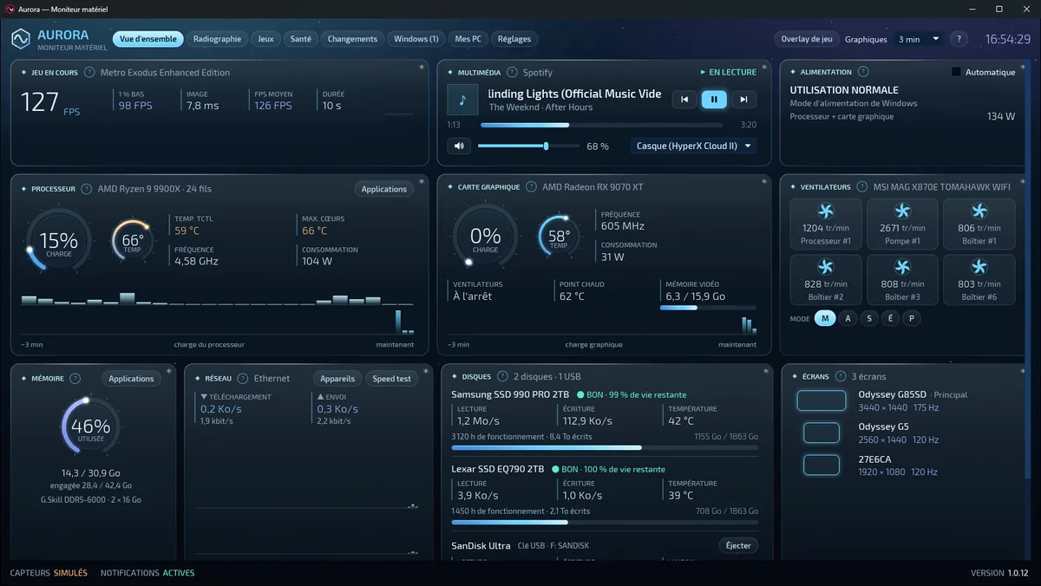Go to the Changements tab
This screenshot has height=586, width=1041.
pos(352,39)
